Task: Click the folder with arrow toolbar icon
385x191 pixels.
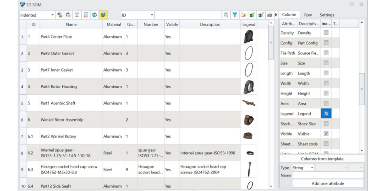Action: pyautogui.click(x=243, y=15)
